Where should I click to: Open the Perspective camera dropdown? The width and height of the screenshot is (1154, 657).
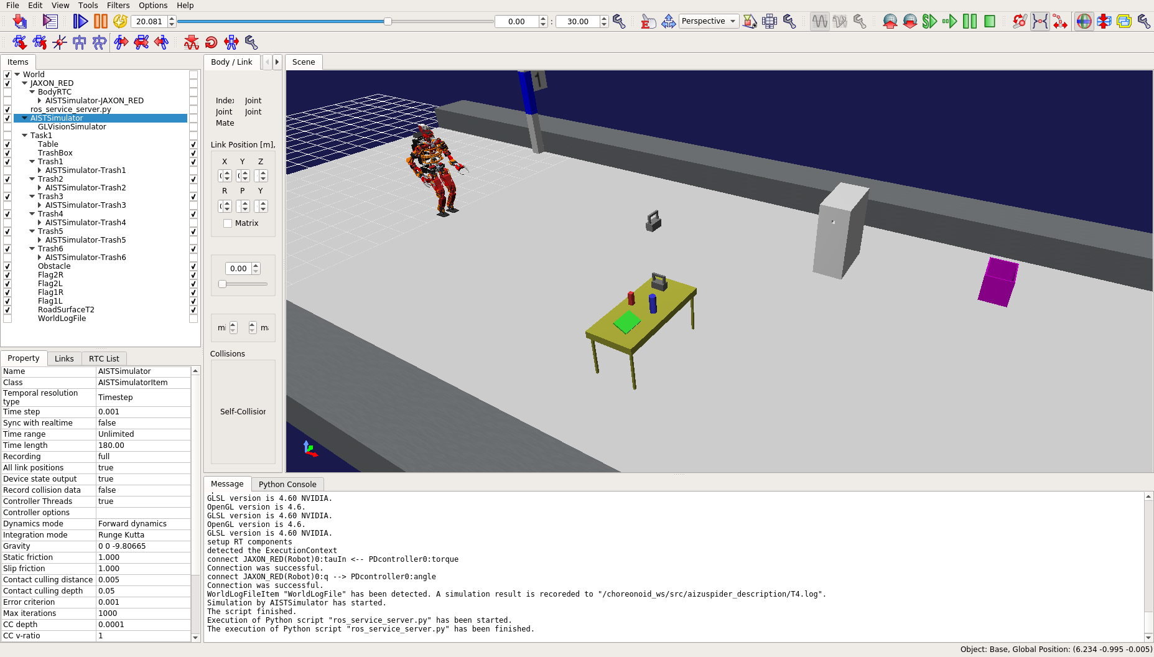point(709,21)
